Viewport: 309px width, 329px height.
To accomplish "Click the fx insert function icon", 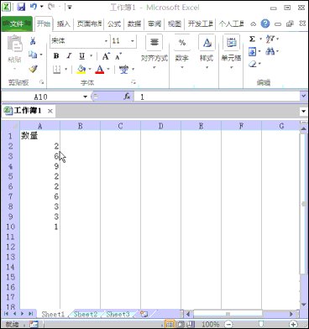I will coord(127,97).
